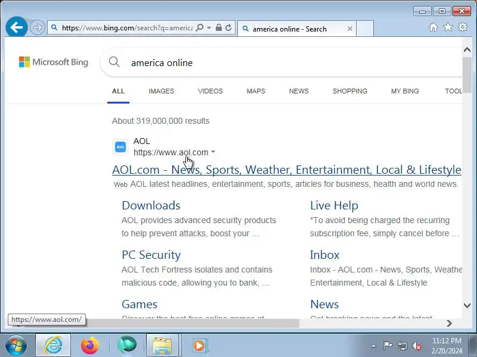Select the 'america online - Search' tab
Screen dimensions: 477x357
[x=296, y=29]
